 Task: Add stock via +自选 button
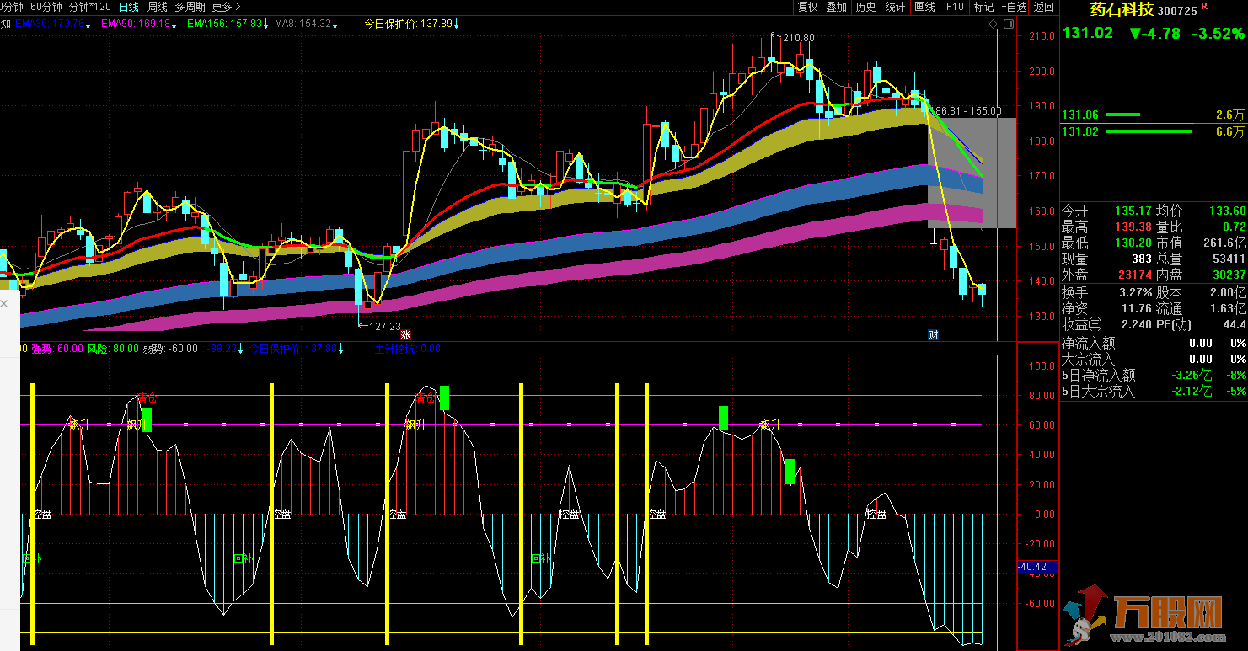pos(1014,7)
